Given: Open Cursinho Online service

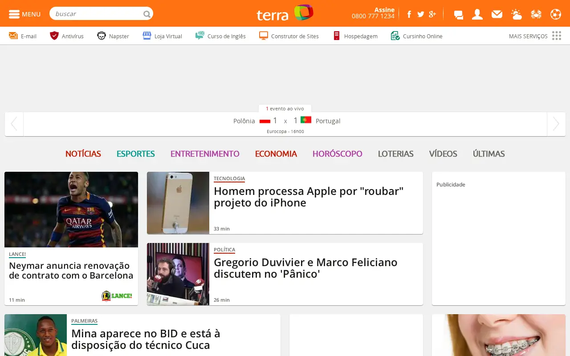Looking at the screenshot, I should coord(416,36).
